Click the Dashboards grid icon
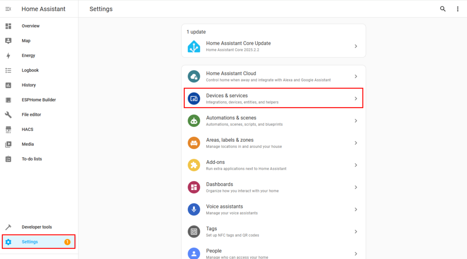The width and height of the screenshot is (467, 259). [194, 187]
